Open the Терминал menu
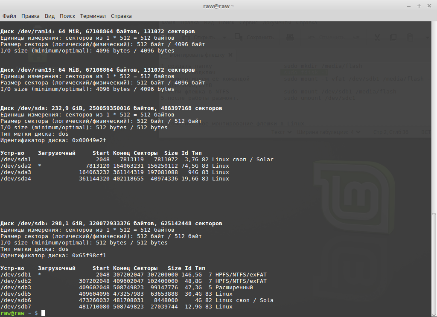 (93, 16)
